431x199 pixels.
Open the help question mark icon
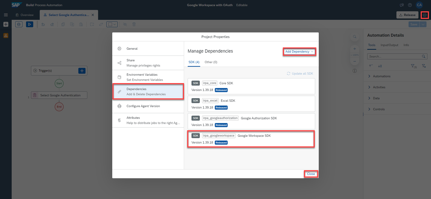[410, 5]
